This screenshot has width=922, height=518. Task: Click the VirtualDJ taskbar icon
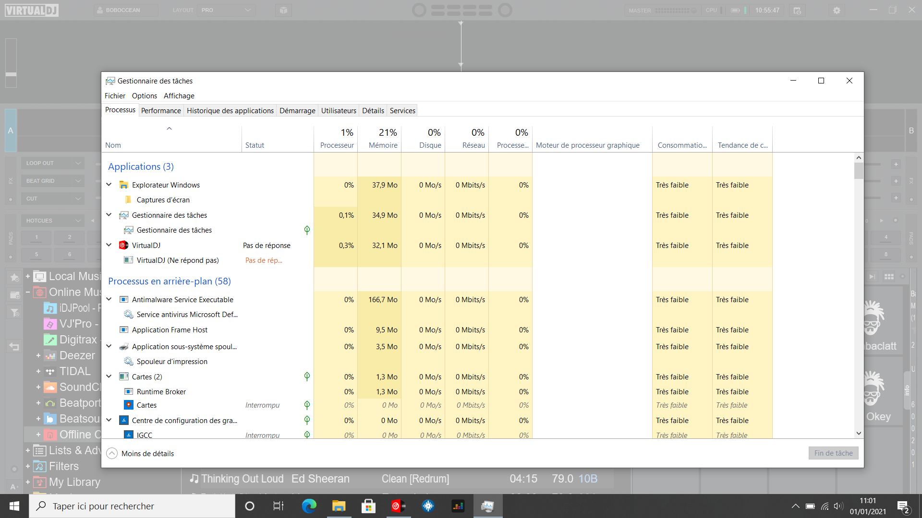click(x=398, y=506)
